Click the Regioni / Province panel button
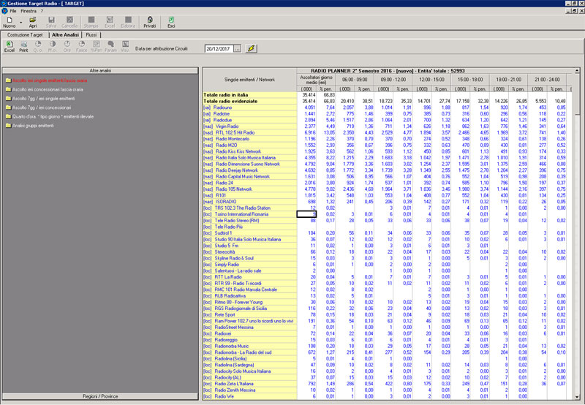Image resolution: width=585 pixels, height=405 pixels. (x=99, y=396)
